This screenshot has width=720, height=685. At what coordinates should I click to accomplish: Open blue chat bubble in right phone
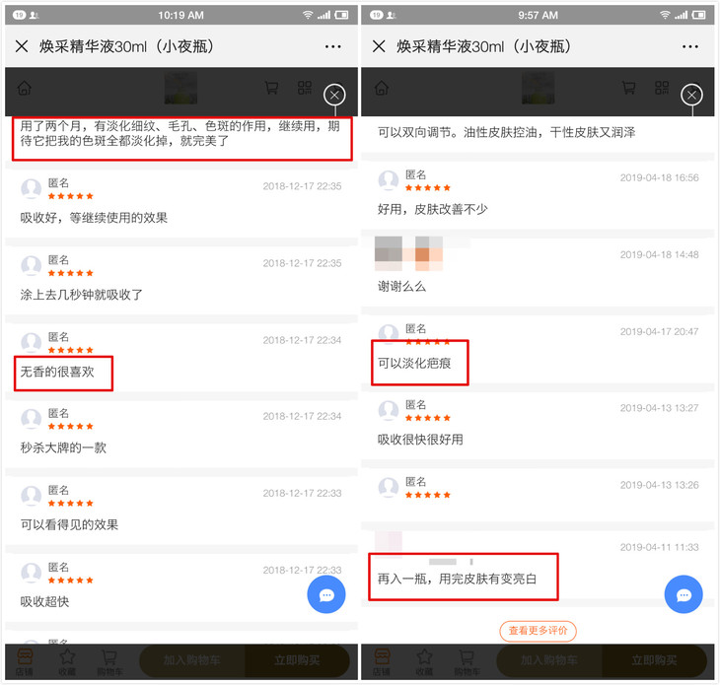[x=684, y=594]
